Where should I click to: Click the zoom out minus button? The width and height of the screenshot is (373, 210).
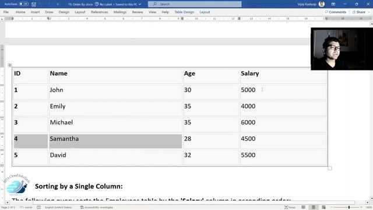pyautogui.click(x=331, y=208)
